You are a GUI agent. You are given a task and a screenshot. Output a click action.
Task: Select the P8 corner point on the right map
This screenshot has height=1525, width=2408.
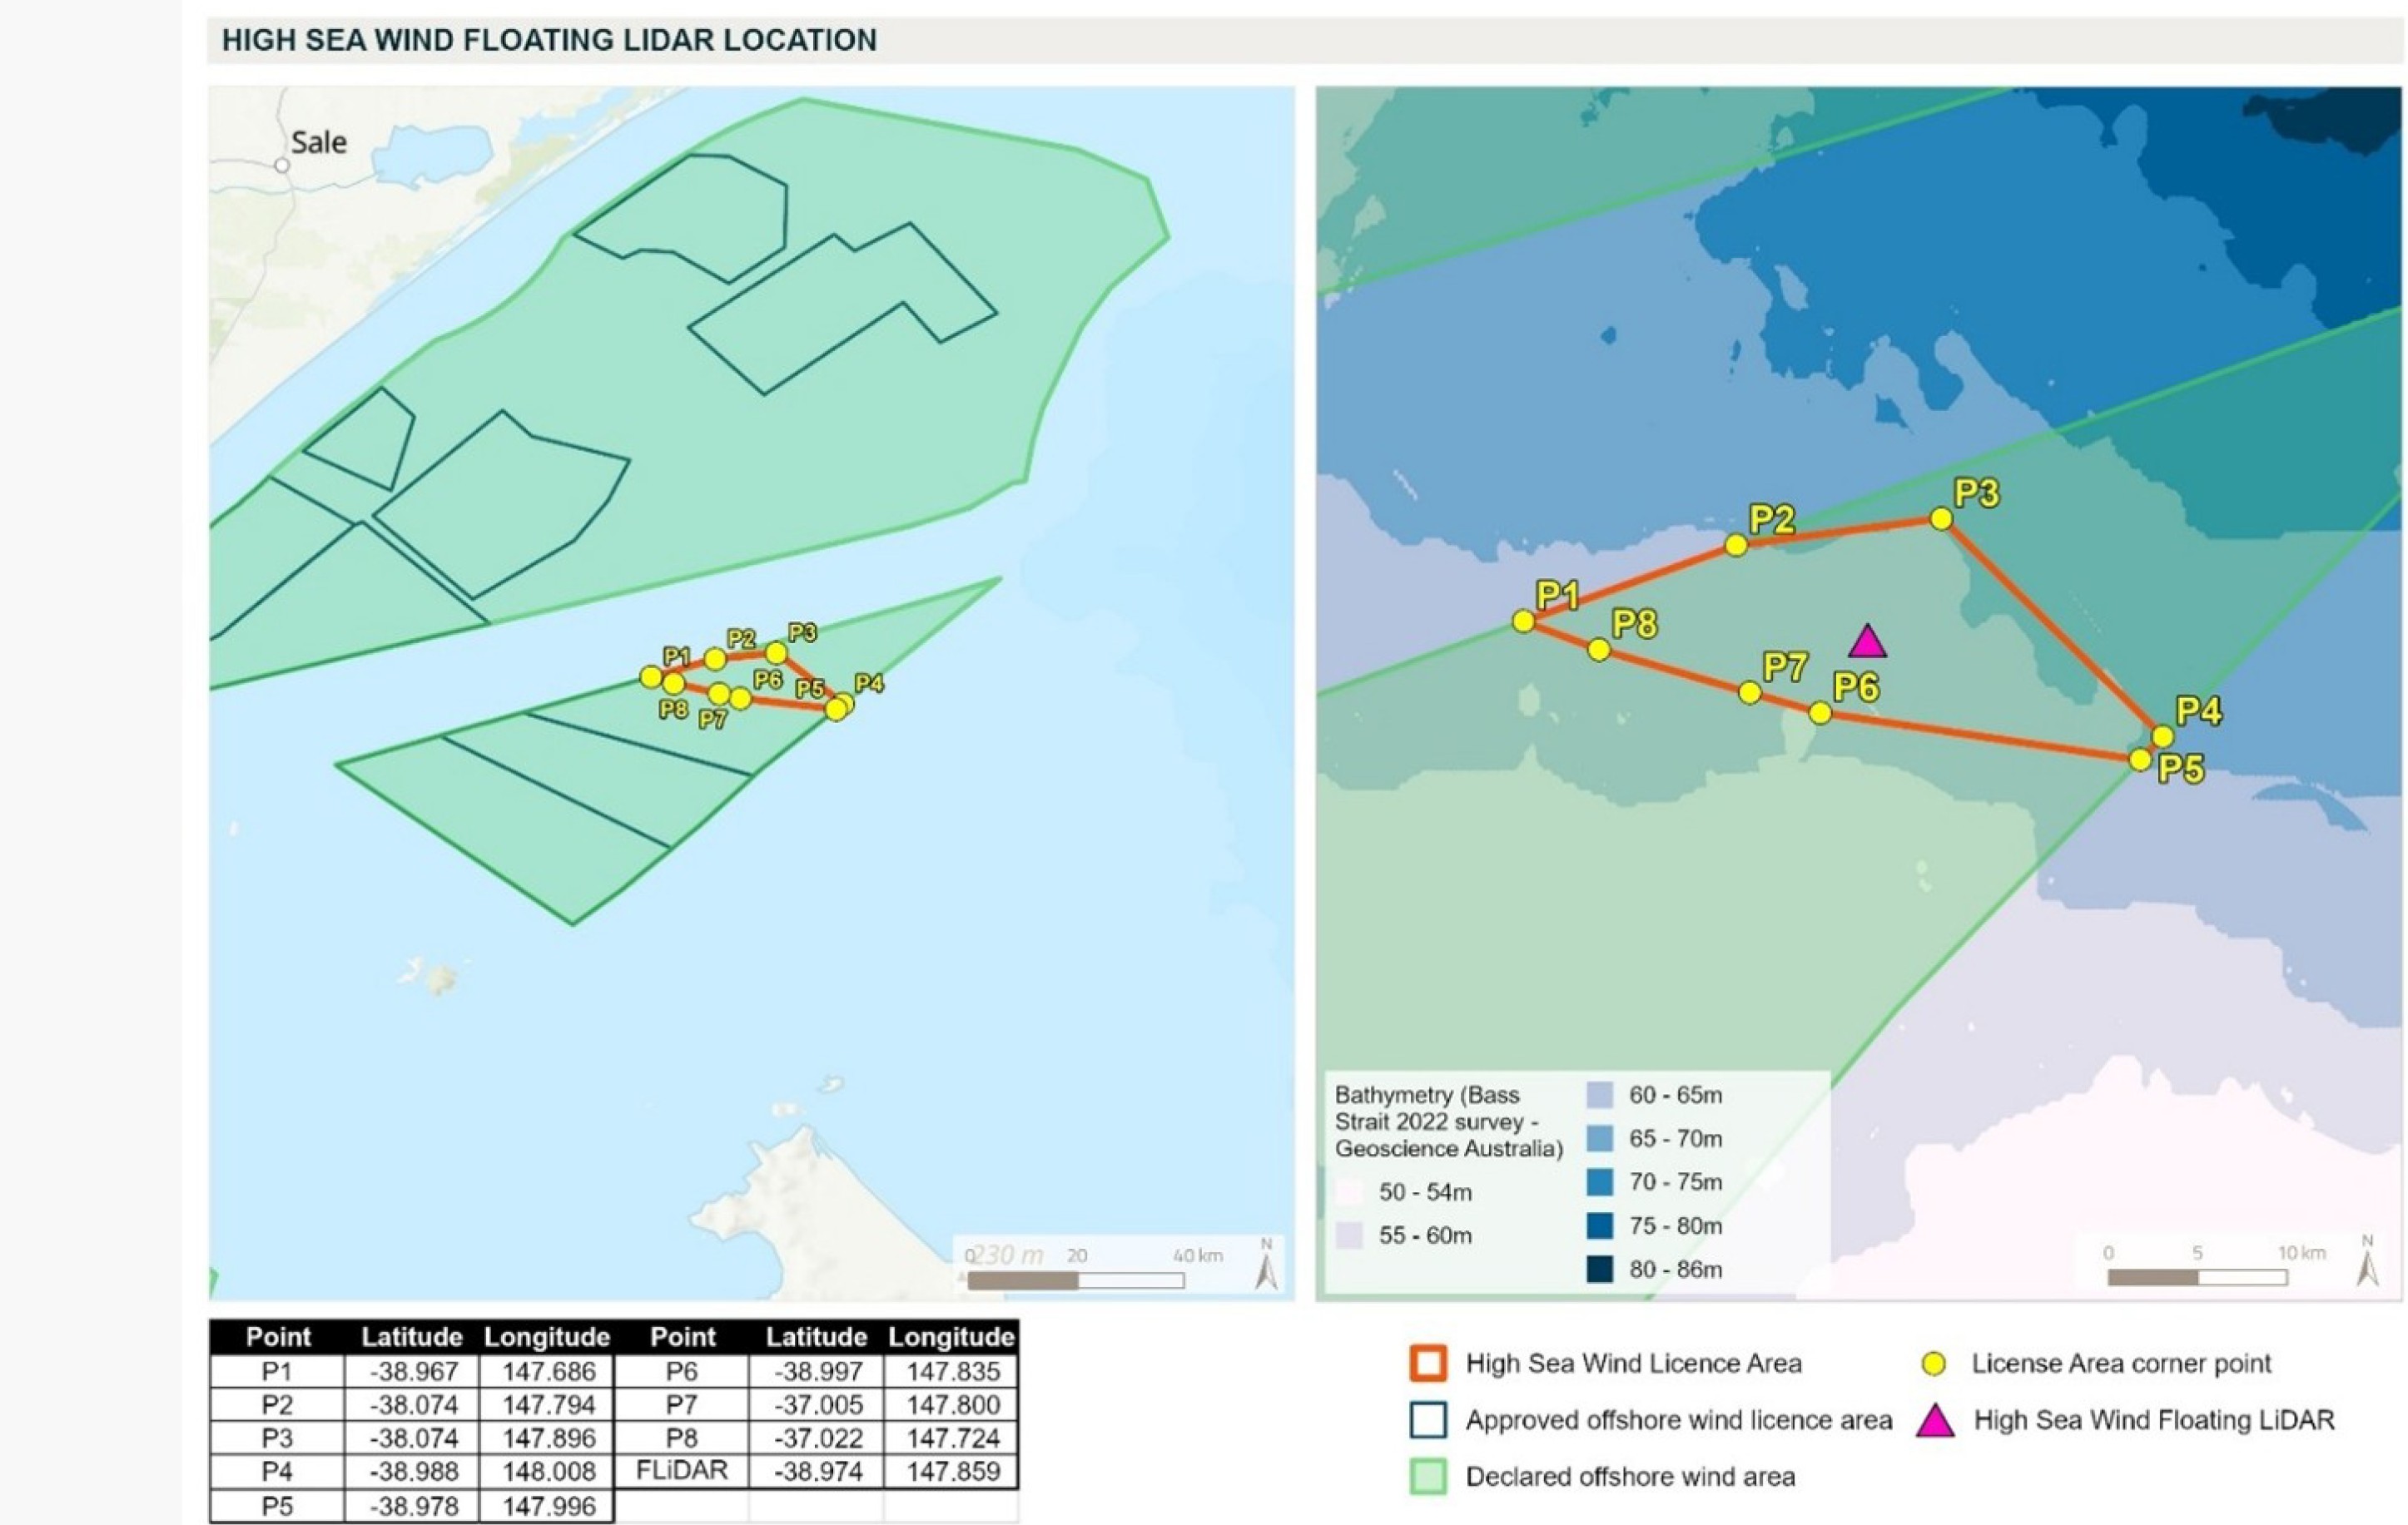tap(1599, 651)
